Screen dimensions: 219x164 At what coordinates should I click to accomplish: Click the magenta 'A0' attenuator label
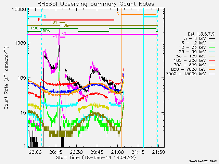64,34
